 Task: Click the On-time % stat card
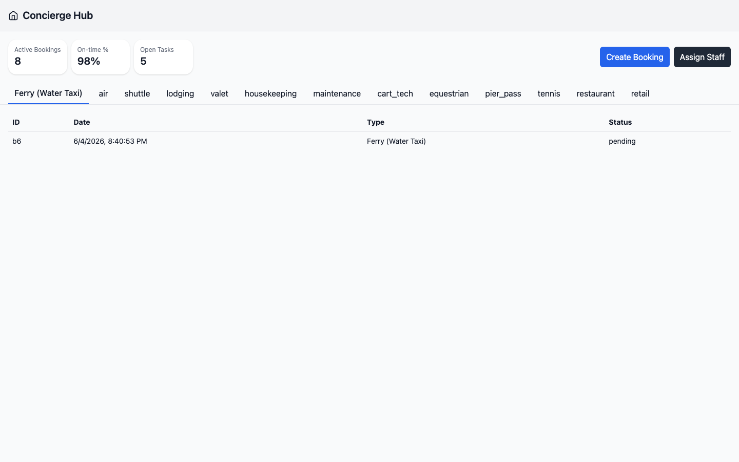pyautogui.click(x=101, y=57)
